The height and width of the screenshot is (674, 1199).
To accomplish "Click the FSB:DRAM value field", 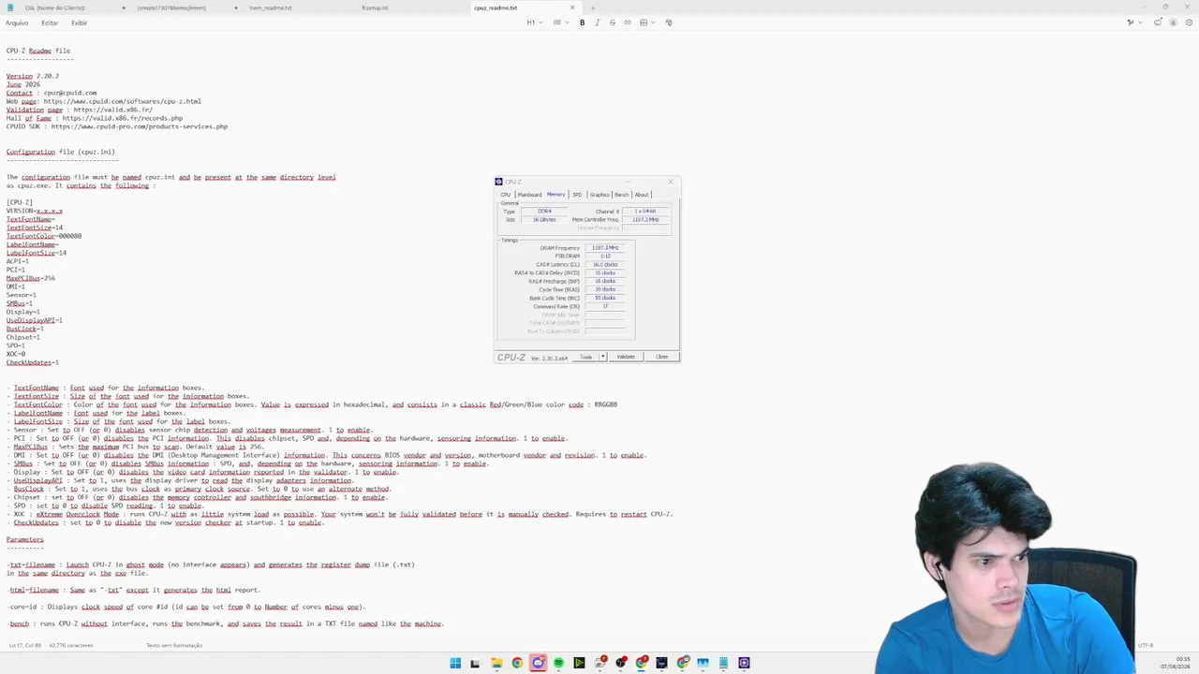I will coord(605,256).
